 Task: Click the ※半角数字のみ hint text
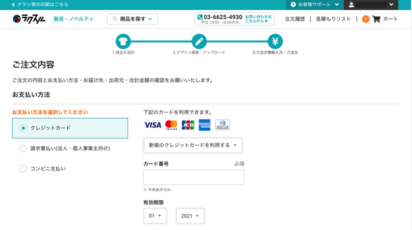(157, 190)
